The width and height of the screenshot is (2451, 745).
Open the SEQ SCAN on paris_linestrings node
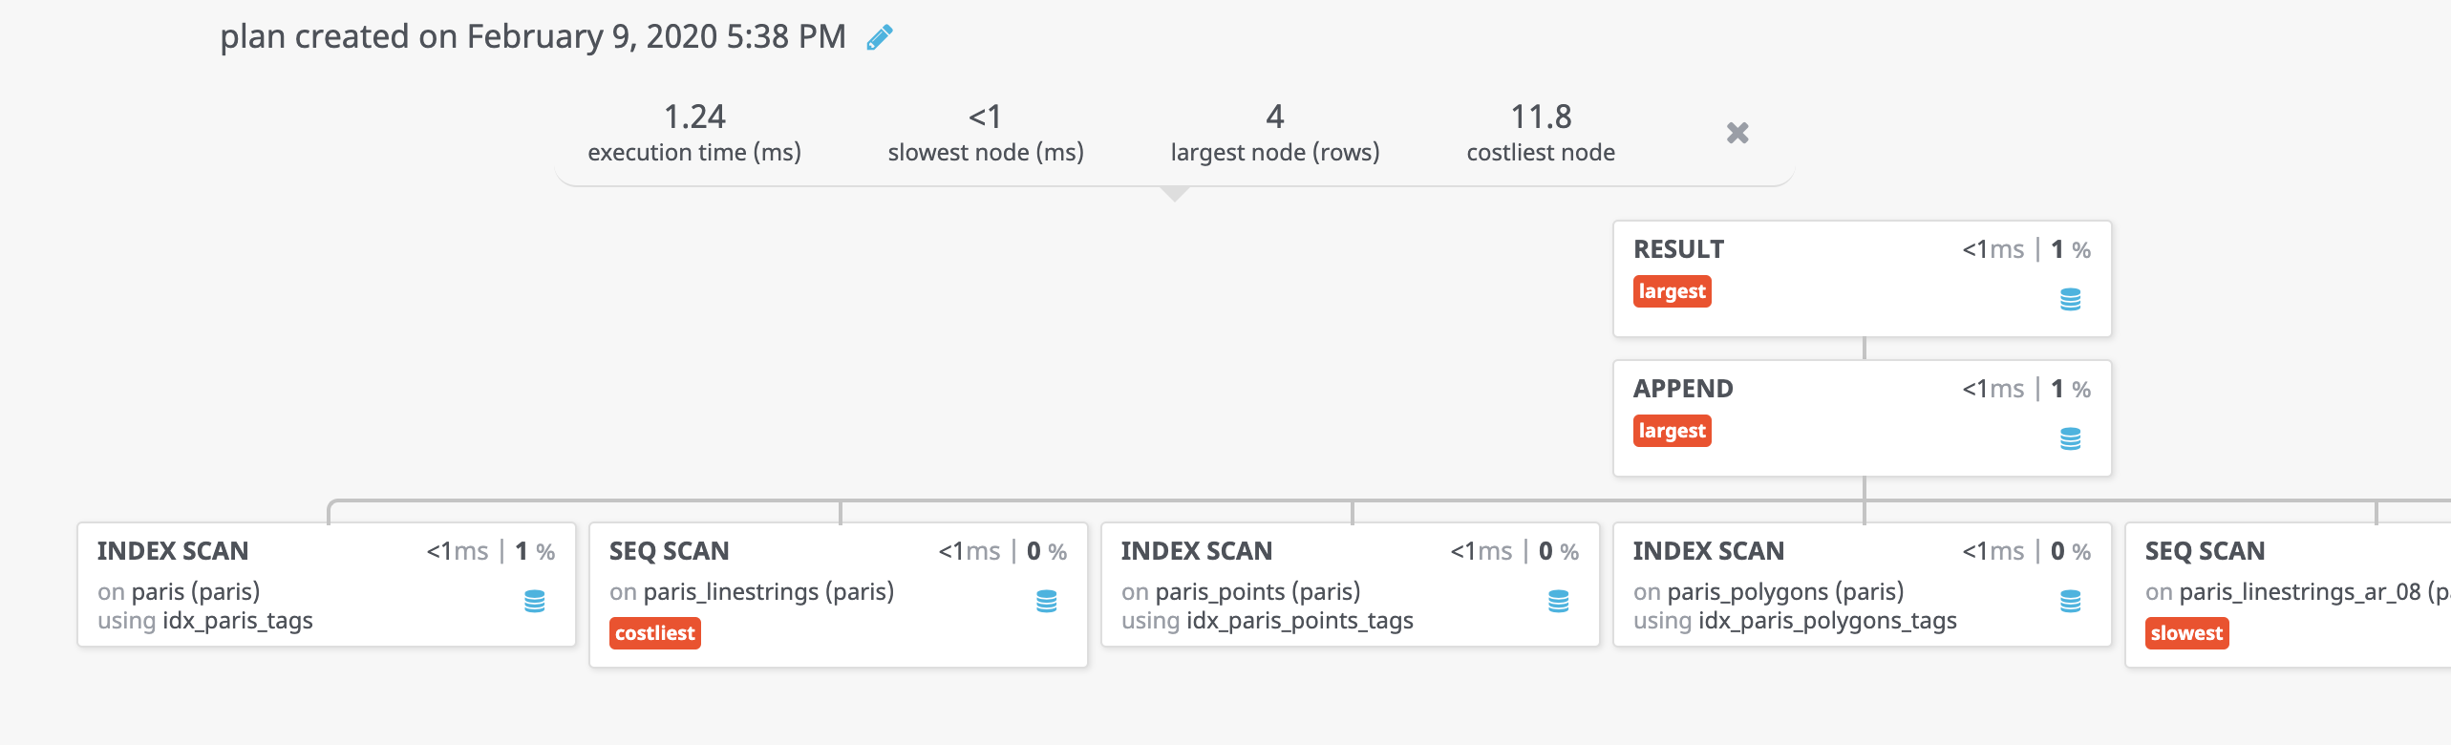(669, 551)
